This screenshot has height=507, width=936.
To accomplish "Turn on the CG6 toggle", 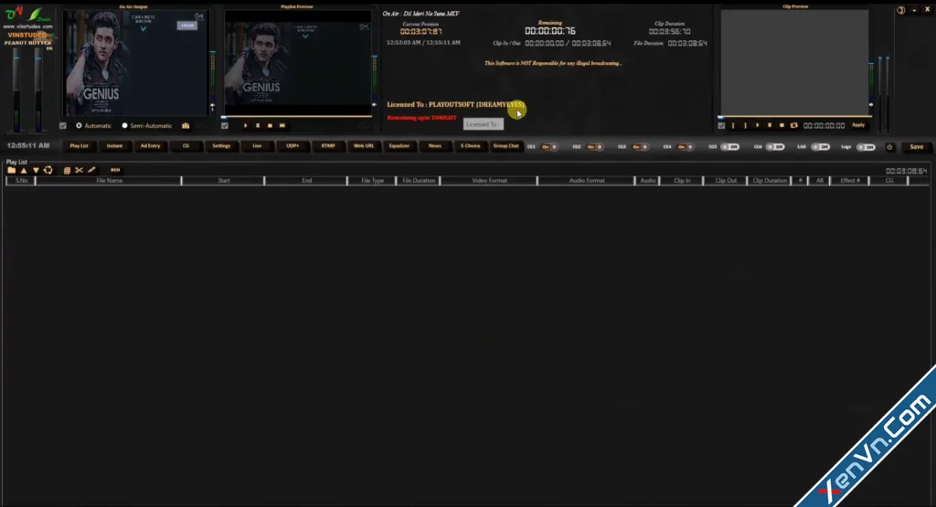I will (x=775, y=147).
